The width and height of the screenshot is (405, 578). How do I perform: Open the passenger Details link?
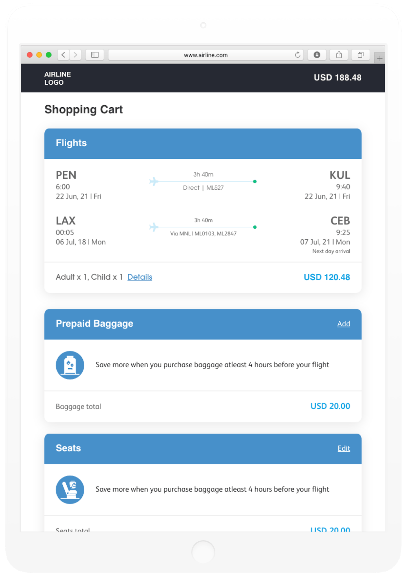tap(140, 277)
